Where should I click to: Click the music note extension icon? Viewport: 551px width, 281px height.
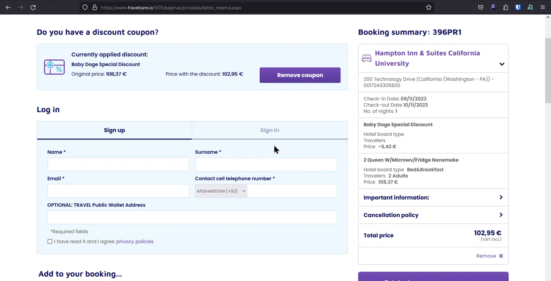(530, 7)
